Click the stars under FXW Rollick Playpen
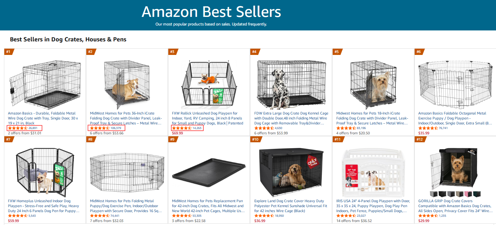496x225 pixels. click(182, 128)
